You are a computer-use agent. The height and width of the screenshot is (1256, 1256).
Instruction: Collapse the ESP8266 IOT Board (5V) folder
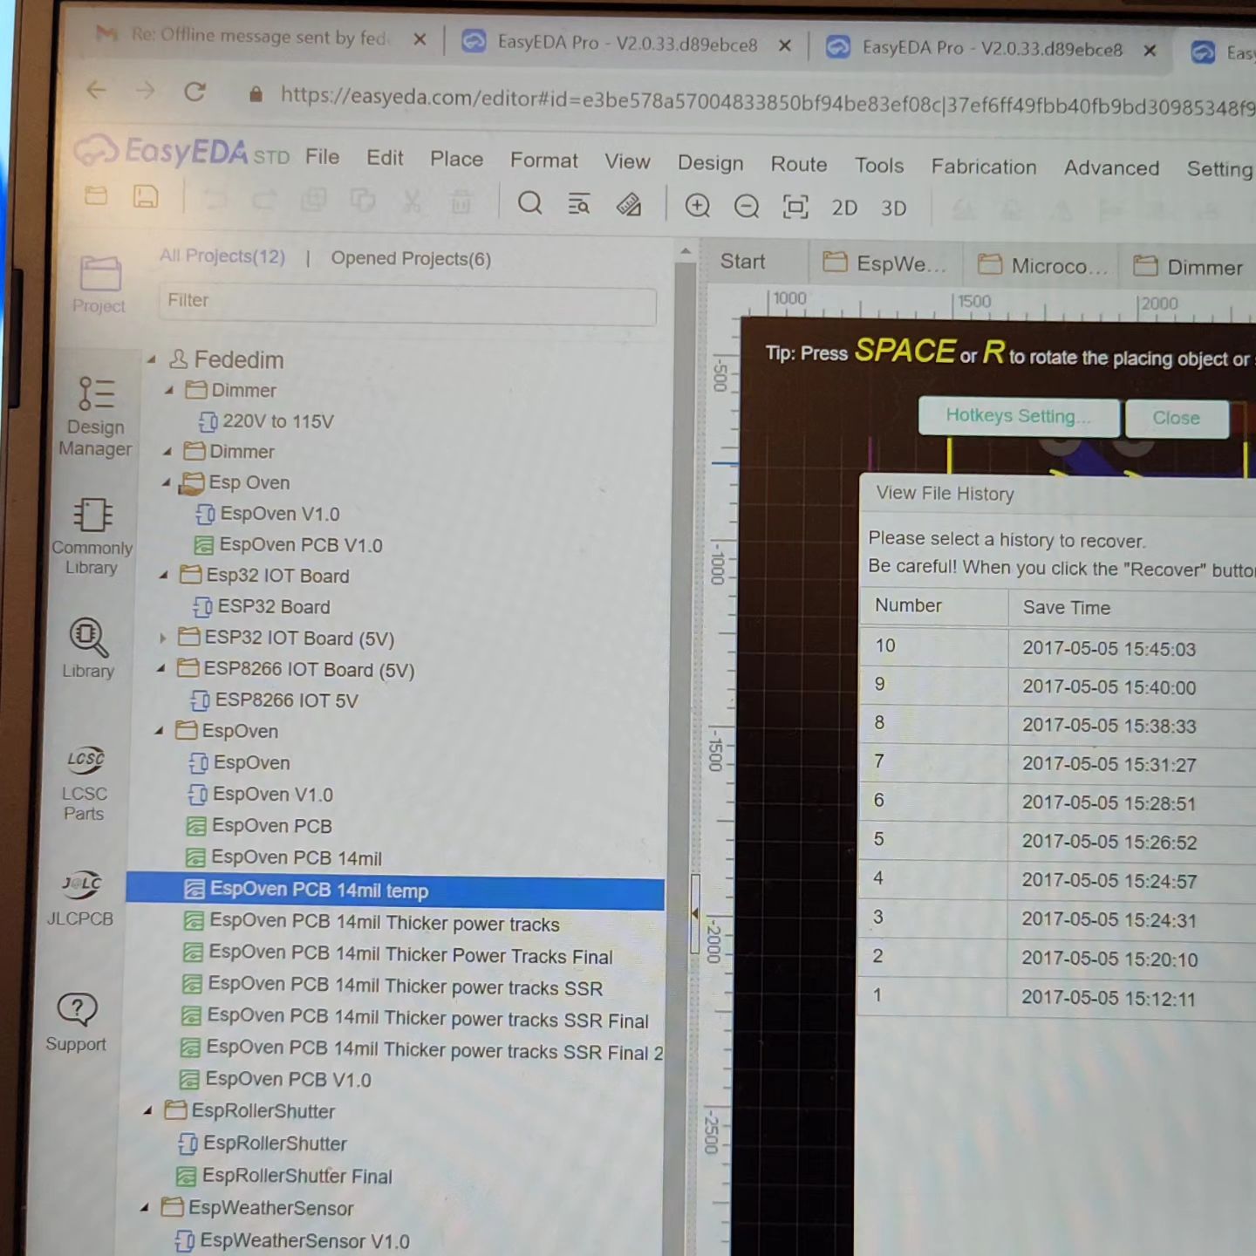click(160, 669)
